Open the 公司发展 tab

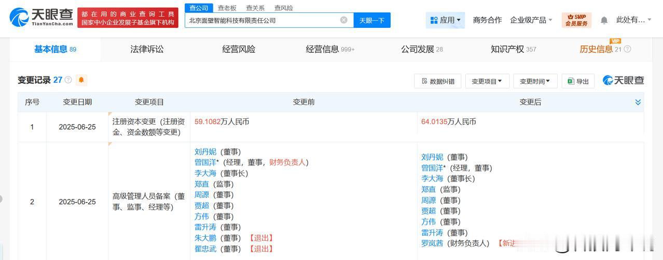(x=422, y=49)
